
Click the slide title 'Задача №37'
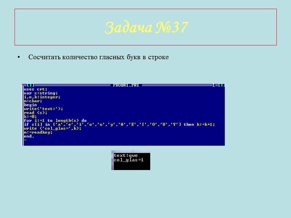[147, 27]
